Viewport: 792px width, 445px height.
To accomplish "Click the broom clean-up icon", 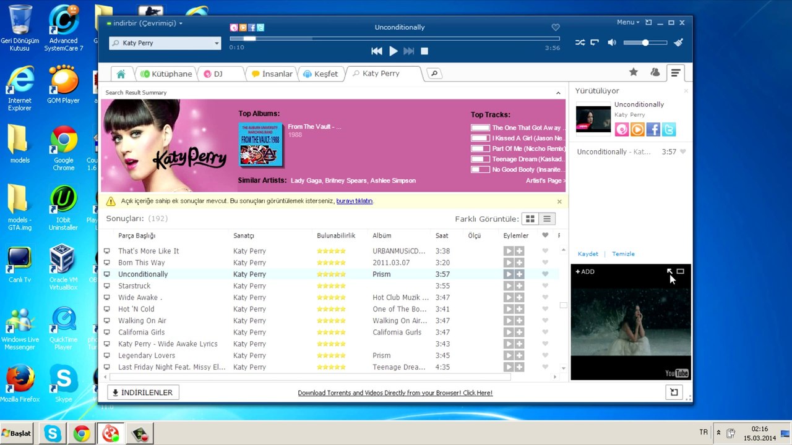I will [678, 43].
